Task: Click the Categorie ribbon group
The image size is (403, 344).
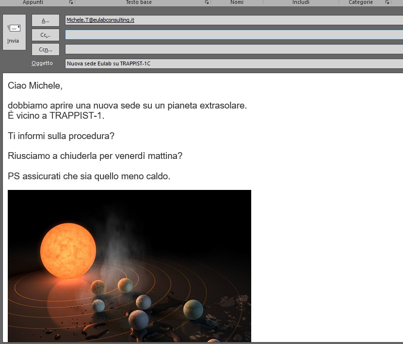Action: (360, 2)
